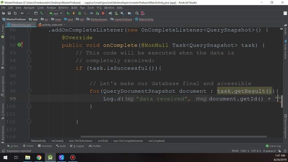Image resolution: width=288 pixels, height=162 pixels.
Task: Click the Sync/Refresh toolbar icon
Action: coord(15,13)
